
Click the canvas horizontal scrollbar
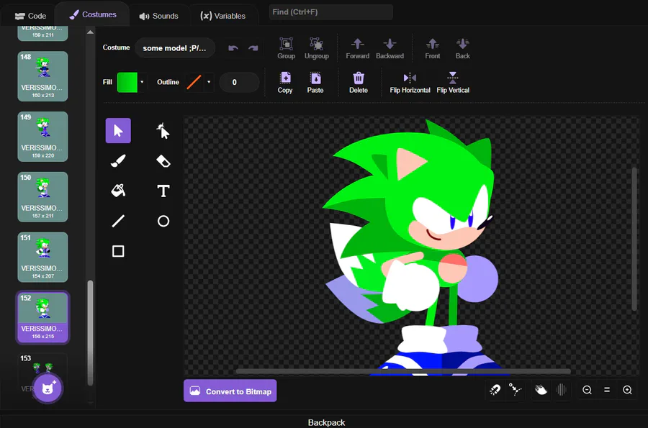click(403, 371)
